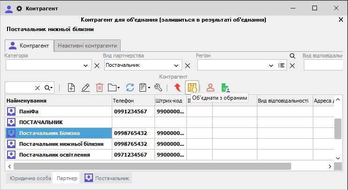Select Постачальник нижньої білизни row
The height and width of the screenshot is (190, 348).
170,144
